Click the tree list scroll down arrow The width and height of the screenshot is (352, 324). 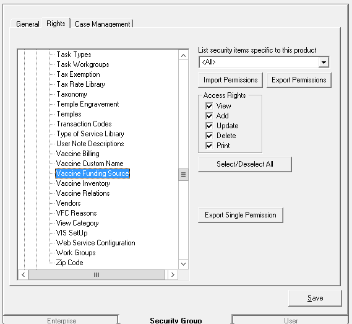pos(183,264)
